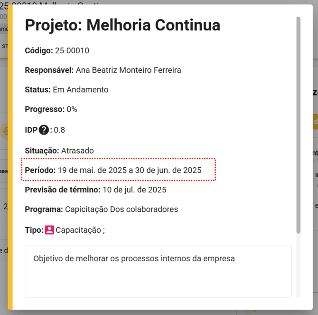
Task: Click the dialog's vertical scrollbar thumb
Action: tap(298, 124)
